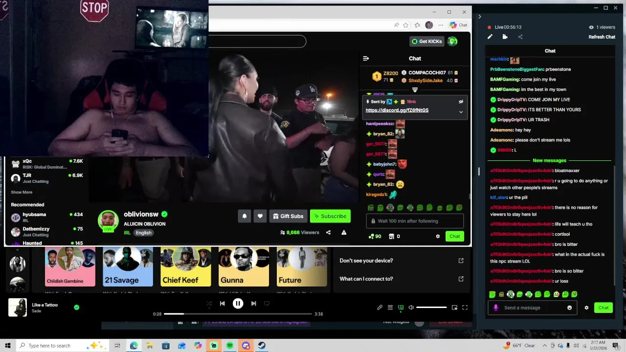Image resolution: width=626 pixels, height=352 pixels.
Task: Open the TJR channel in sidebar
Action: click(x=46, y=178)
